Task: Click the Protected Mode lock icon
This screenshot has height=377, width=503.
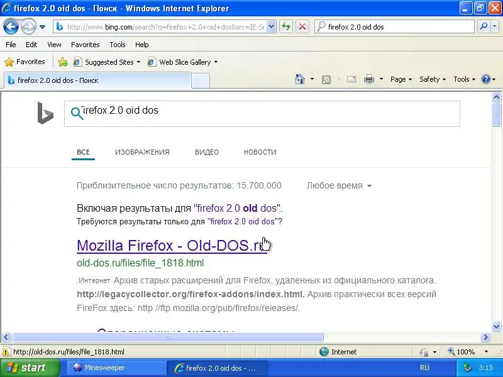Action: click(x=424, y=352)
